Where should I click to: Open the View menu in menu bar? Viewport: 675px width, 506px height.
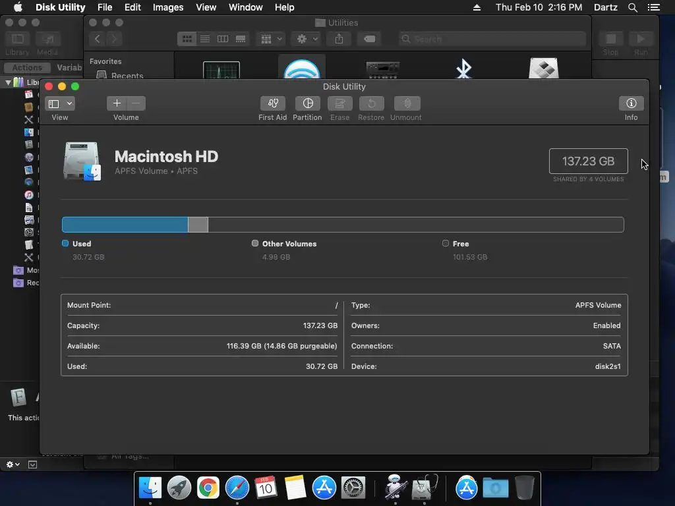pyautogui.click(x=206, y=7)
